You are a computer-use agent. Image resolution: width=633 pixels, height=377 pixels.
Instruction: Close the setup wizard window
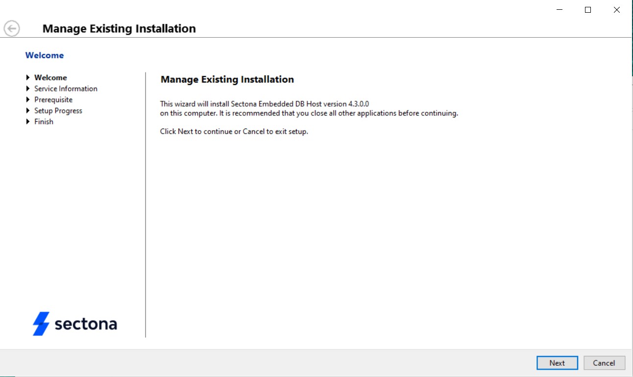pos(616,9)
